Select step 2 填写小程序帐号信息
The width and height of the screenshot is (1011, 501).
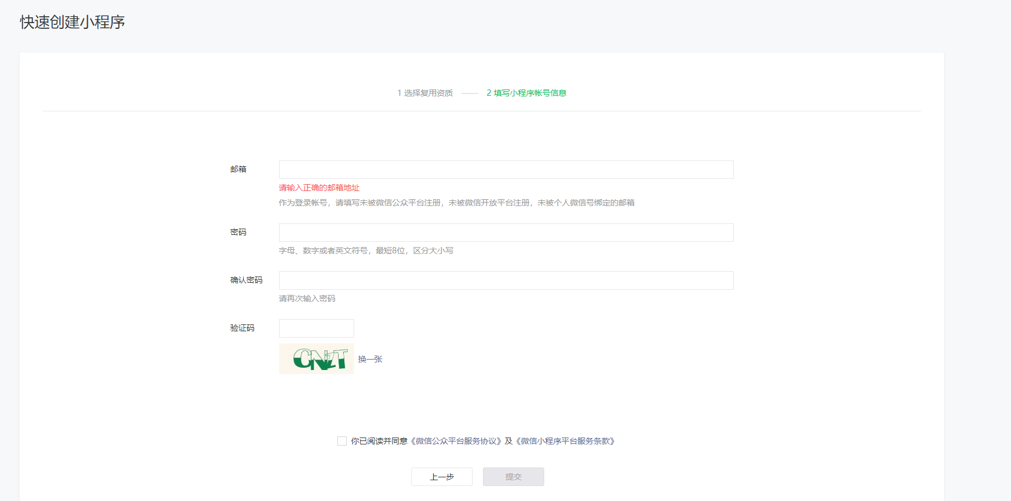pos(526,93)
